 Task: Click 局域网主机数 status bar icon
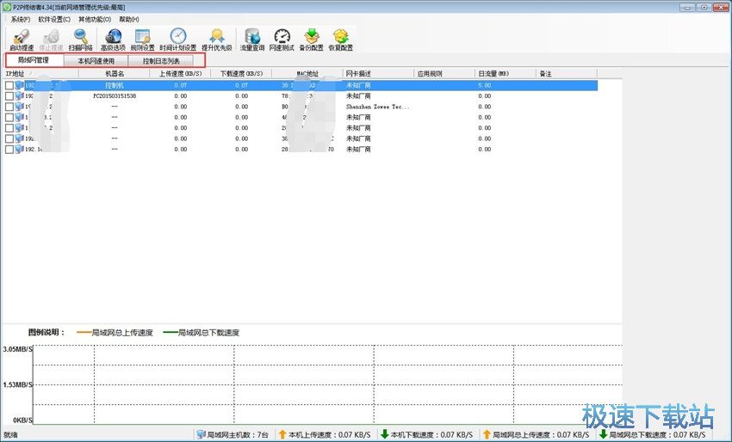[202, 434]
